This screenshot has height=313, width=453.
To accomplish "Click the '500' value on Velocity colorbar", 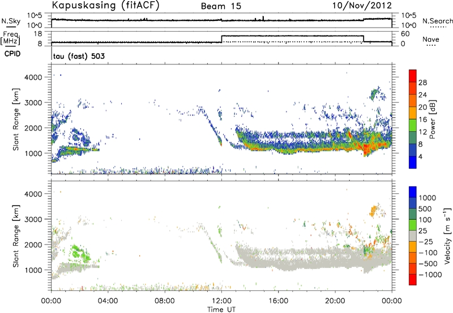I will click(425, 208).
